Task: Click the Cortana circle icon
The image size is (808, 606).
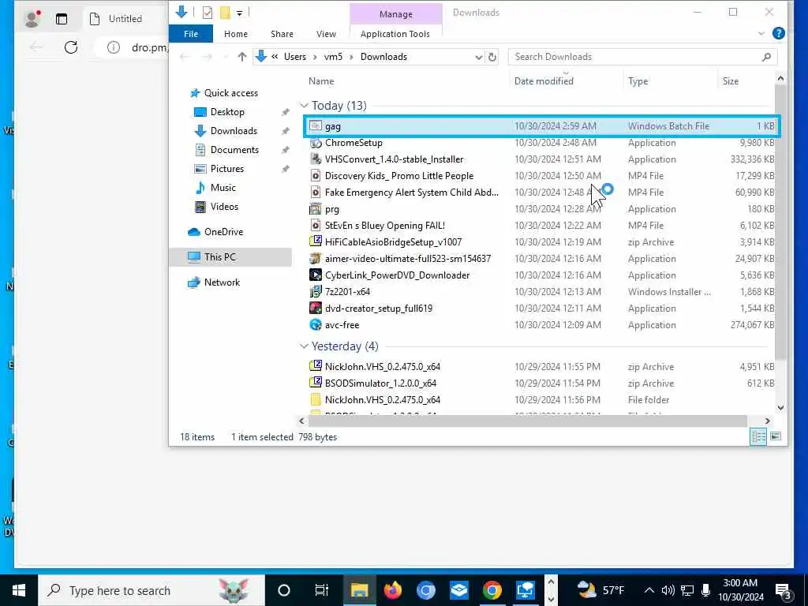Action: [x=284, y=590]
